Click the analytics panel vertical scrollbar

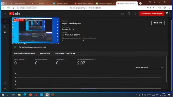pyautogui.click(x=167, y=69)
